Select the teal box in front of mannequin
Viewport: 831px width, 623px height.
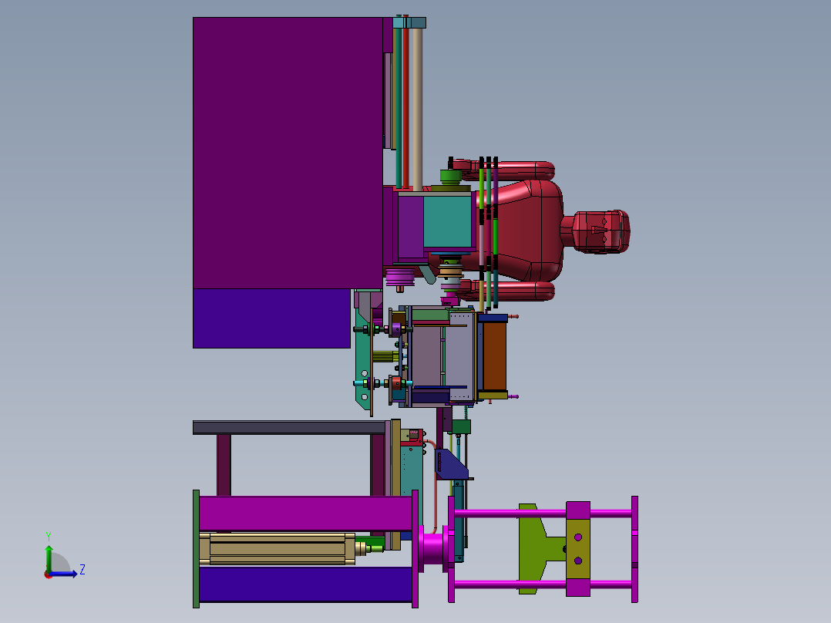[447, 222]
